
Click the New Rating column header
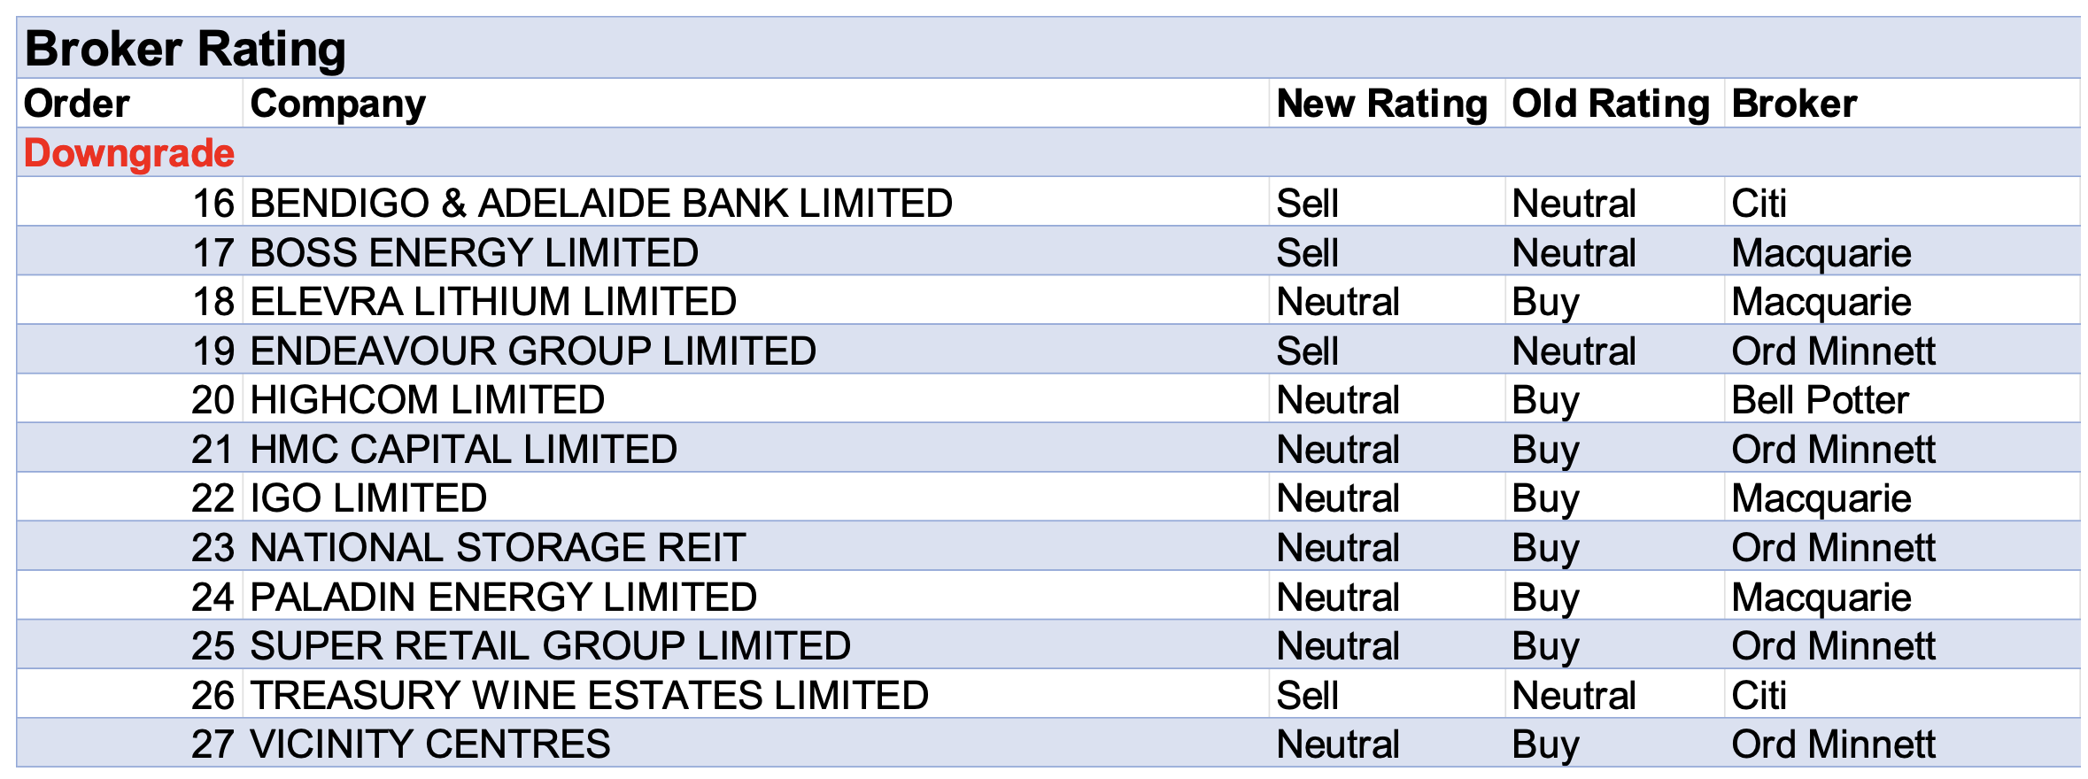tap(1381, 104)
